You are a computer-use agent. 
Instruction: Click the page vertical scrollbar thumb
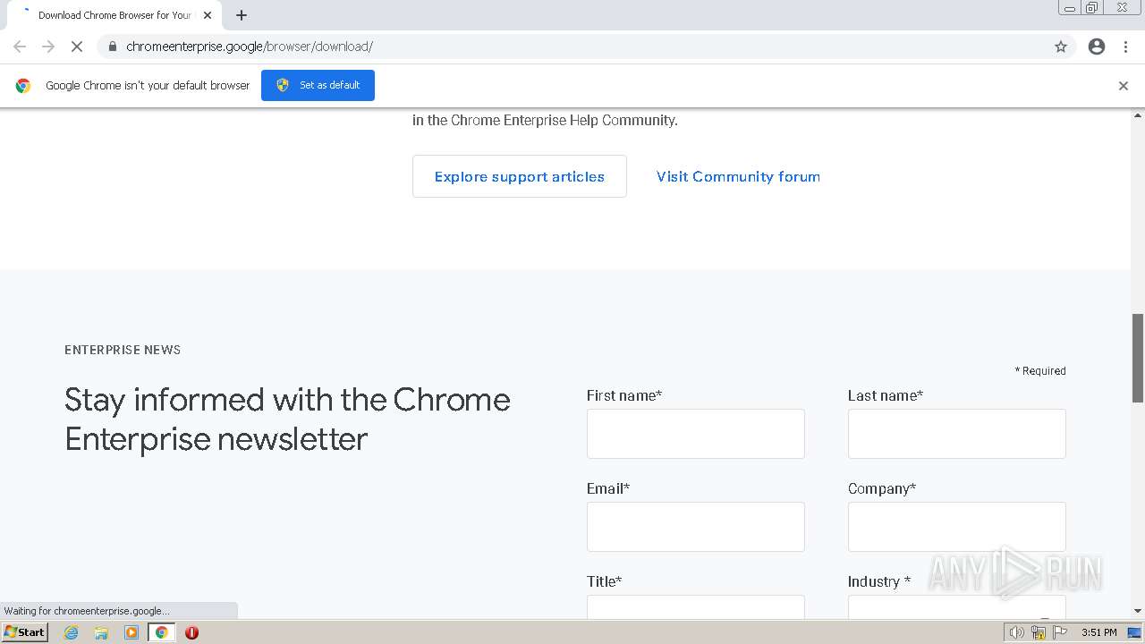[1138, 358]
